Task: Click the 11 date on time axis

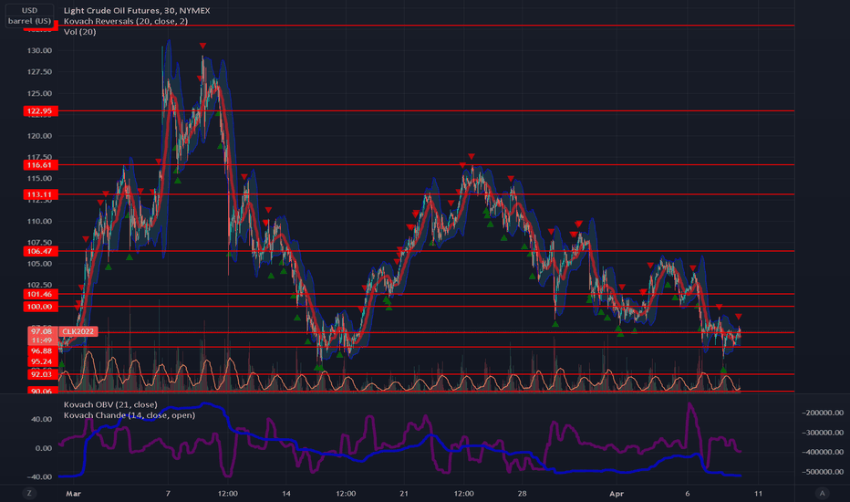Action: pos(759,493)
